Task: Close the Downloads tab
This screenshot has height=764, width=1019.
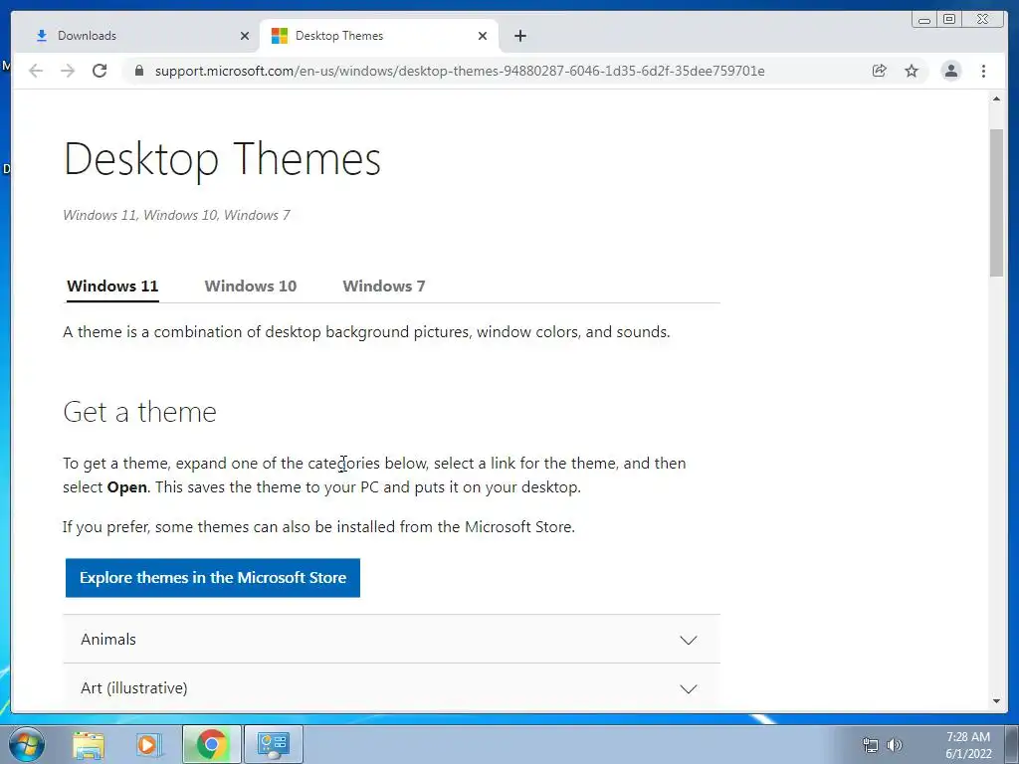Action: coord(245,36)
